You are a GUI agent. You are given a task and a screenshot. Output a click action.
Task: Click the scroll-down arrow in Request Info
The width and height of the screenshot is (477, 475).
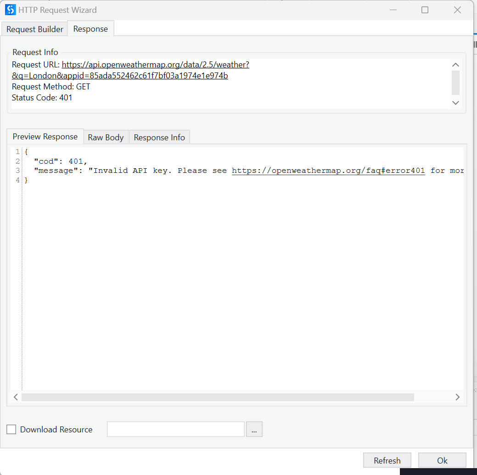pos(455,103)
